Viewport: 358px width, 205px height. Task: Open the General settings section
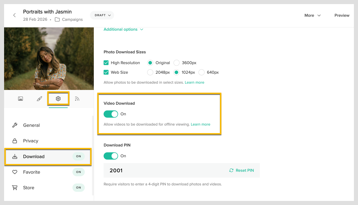pos(31,125)
